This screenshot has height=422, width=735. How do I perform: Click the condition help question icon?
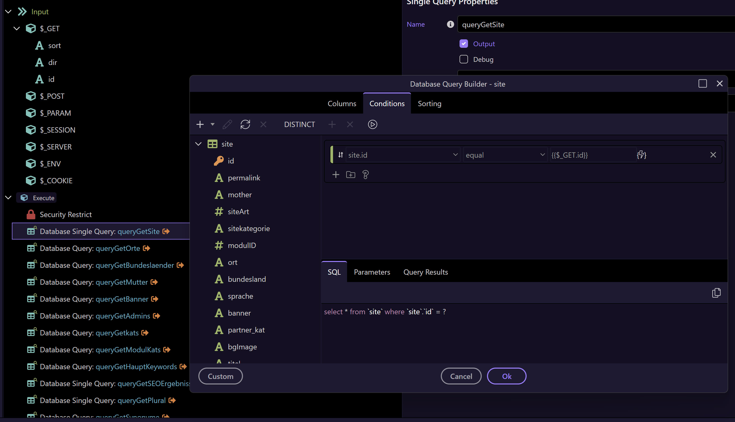[x=365, y=175]
